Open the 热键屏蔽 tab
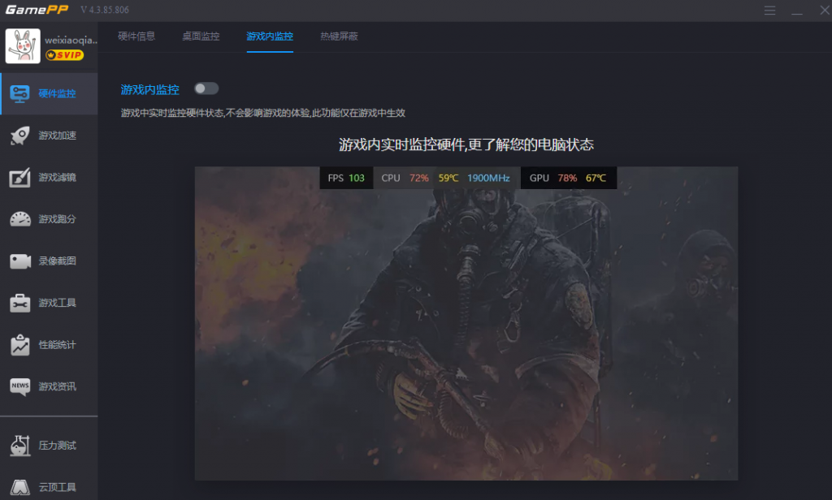The height and width of the screenshot is (500, 832). tap(339, 36)
